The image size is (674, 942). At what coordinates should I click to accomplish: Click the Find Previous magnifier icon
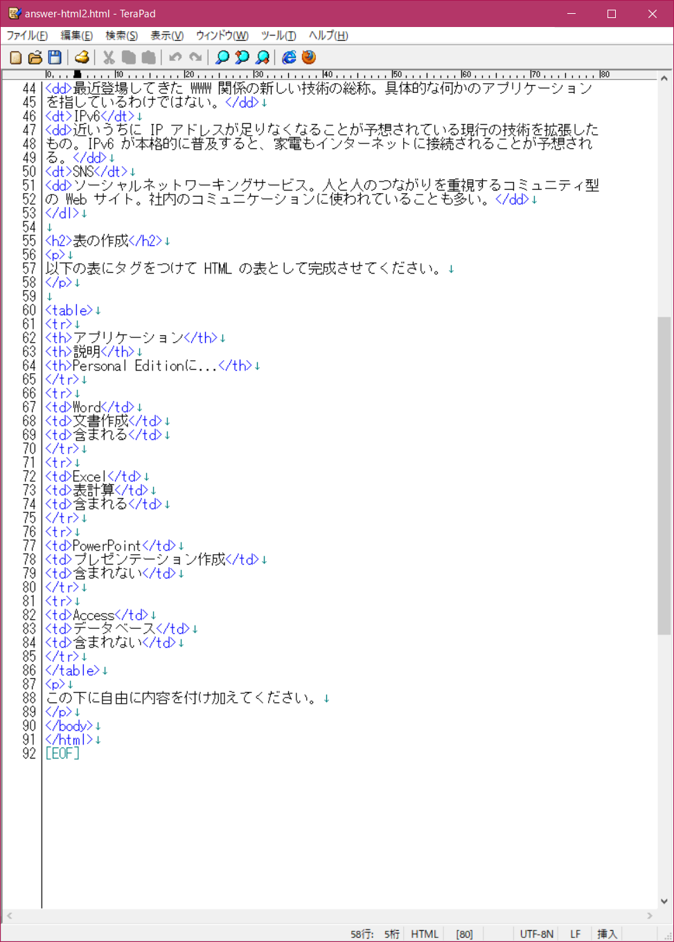(x=242, y=57)
